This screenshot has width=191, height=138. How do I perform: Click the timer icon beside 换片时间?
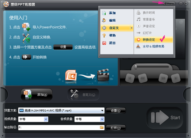click(x=138, y=12)
